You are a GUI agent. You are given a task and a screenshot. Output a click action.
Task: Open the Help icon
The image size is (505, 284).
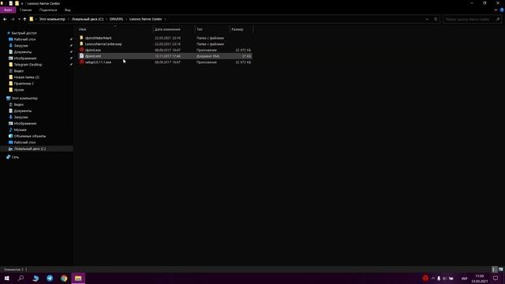(x=502, y=10)
